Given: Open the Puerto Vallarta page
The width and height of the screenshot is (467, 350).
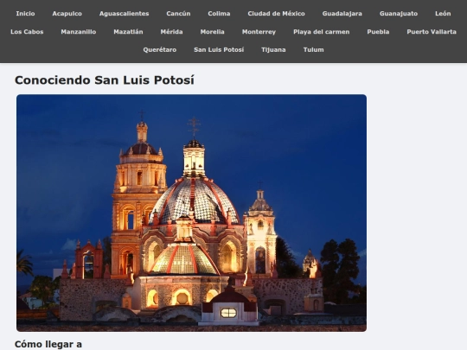Looking at the screenshot, I should click(432, 32).
